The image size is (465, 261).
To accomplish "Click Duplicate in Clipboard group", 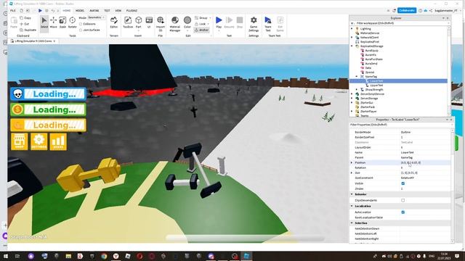I will 28,30.
